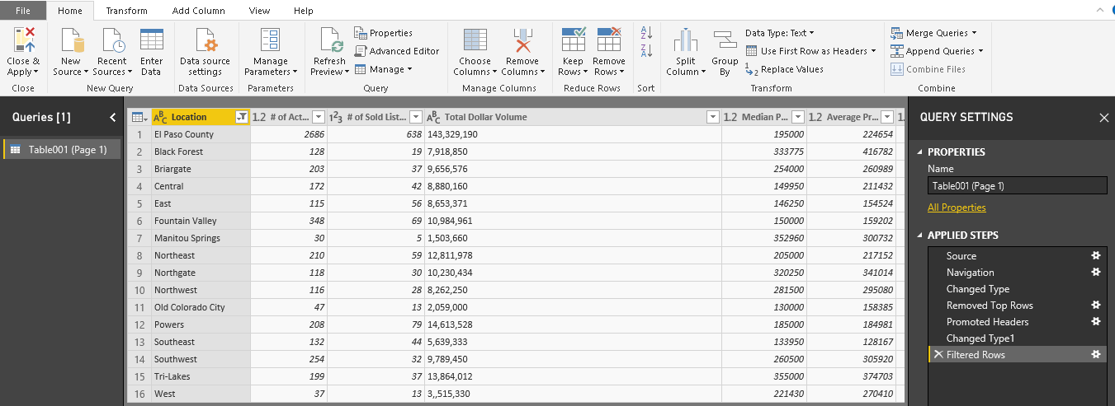This screenshot has width=1115, height=406.
Task: Collapse the Queries pane
Action: pyautogui.click(x=113, y=118)
